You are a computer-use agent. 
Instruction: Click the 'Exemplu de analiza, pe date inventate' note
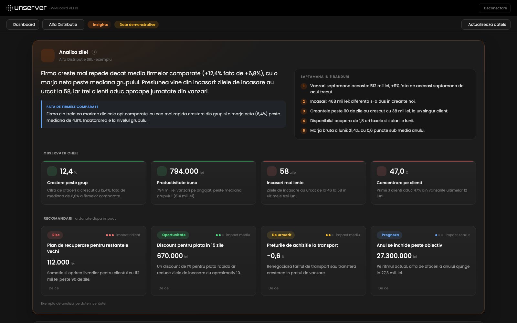point(74,304)
